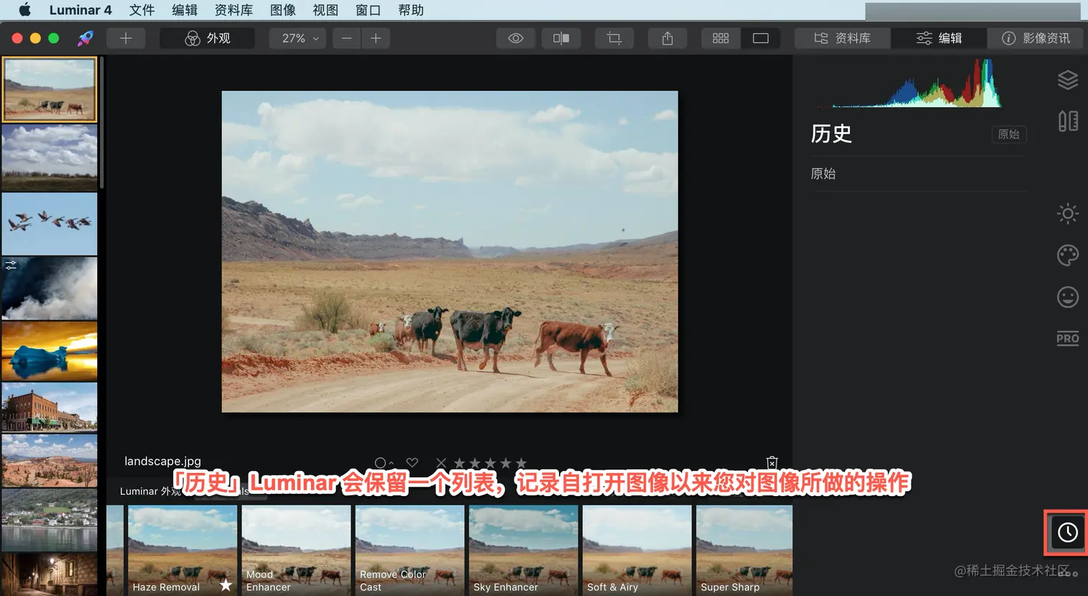Select the dark storm cloud thumbnail

50,288
